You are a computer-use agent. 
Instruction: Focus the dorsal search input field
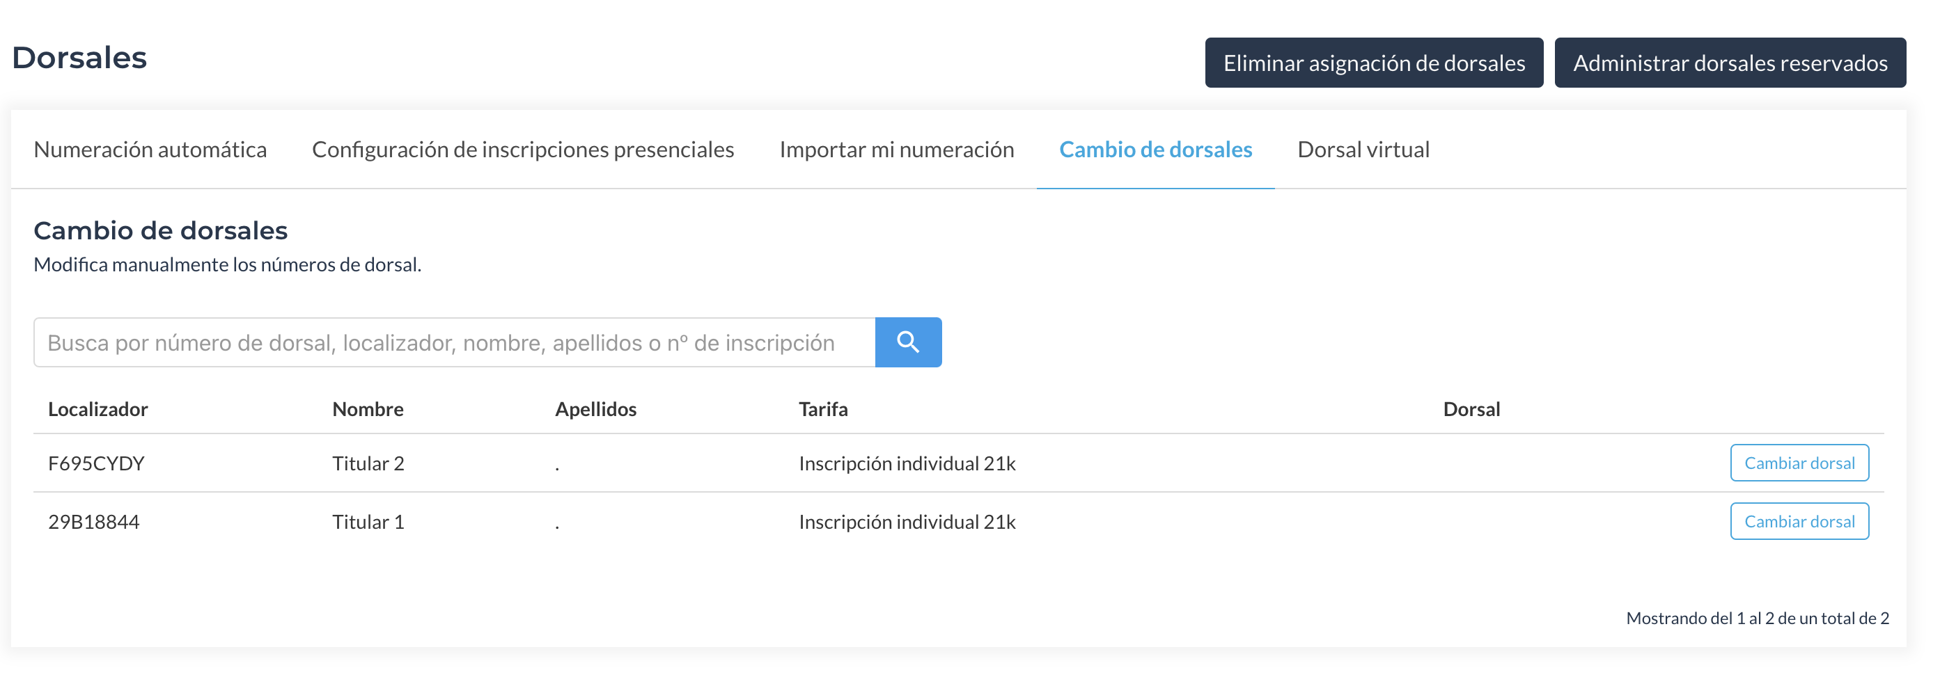454,342
